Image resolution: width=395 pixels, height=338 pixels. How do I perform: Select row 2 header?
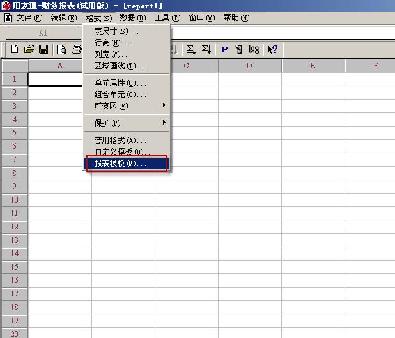click(15, 93)
